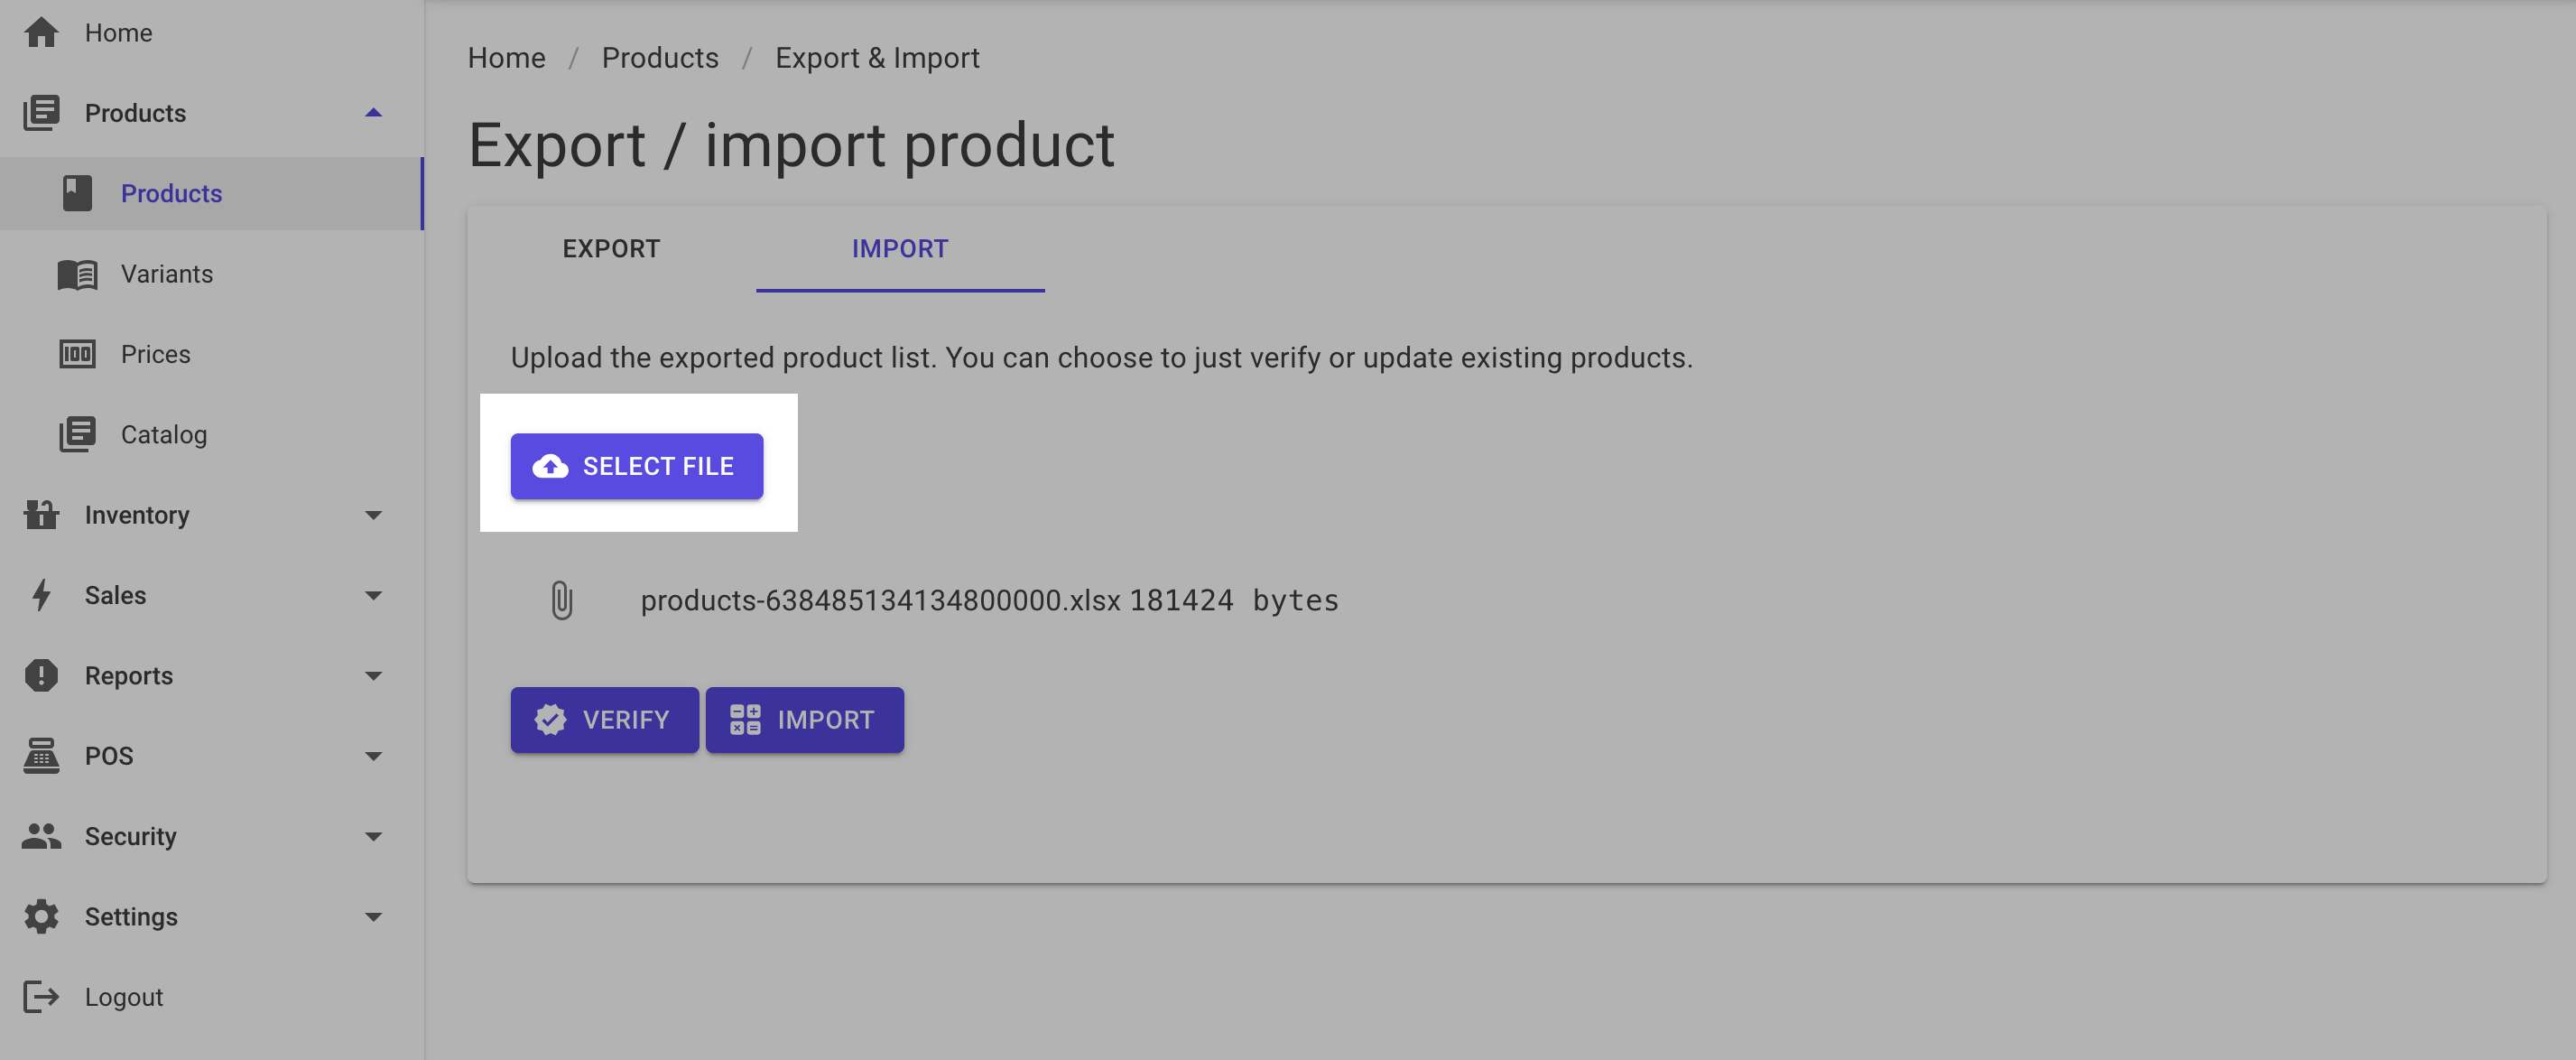Screen dimensions: 2576x1060
Task: Click the VERIFY button label
Action: point(626,720)
